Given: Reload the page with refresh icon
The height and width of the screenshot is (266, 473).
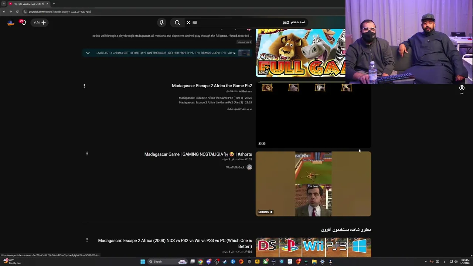Looking at the screenshot, I should pos(17,11).
